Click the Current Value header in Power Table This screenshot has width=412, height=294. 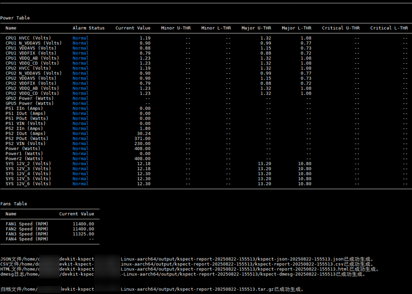132,28
